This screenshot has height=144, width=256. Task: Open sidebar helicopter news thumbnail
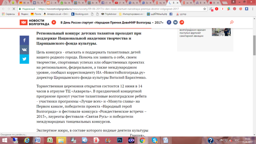pos(221,32)
